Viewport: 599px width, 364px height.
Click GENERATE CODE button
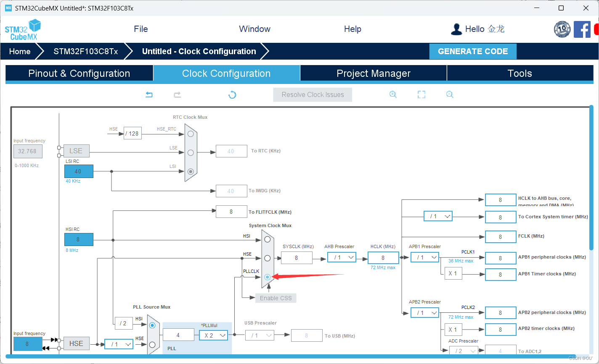[473, 51]
